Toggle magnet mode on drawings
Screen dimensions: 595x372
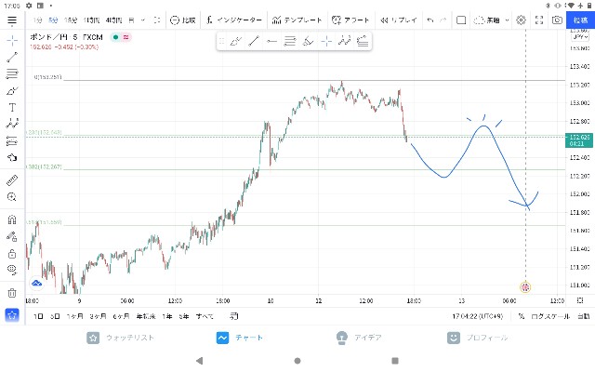(12, 219)
